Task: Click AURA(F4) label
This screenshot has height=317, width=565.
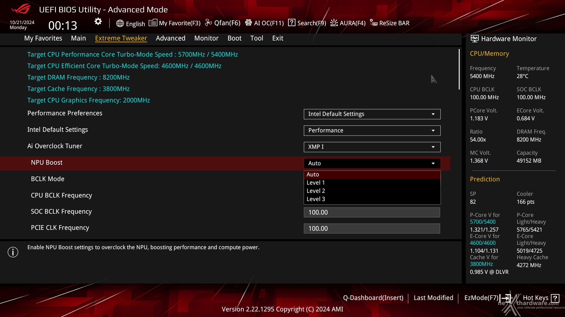Action: (353, 23)
